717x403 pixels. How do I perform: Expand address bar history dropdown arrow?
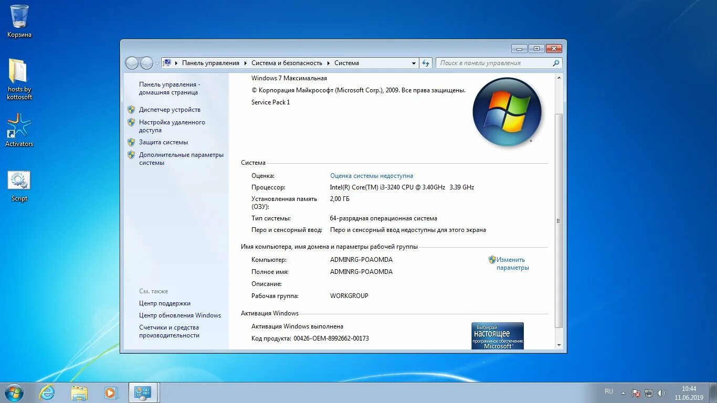pyautogui.click(x=414, y=63)
